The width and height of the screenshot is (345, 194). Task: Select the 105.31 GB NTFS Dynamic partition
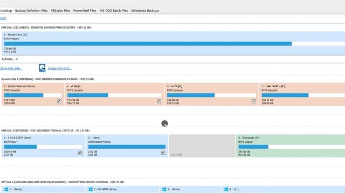(x=302, y=94)
